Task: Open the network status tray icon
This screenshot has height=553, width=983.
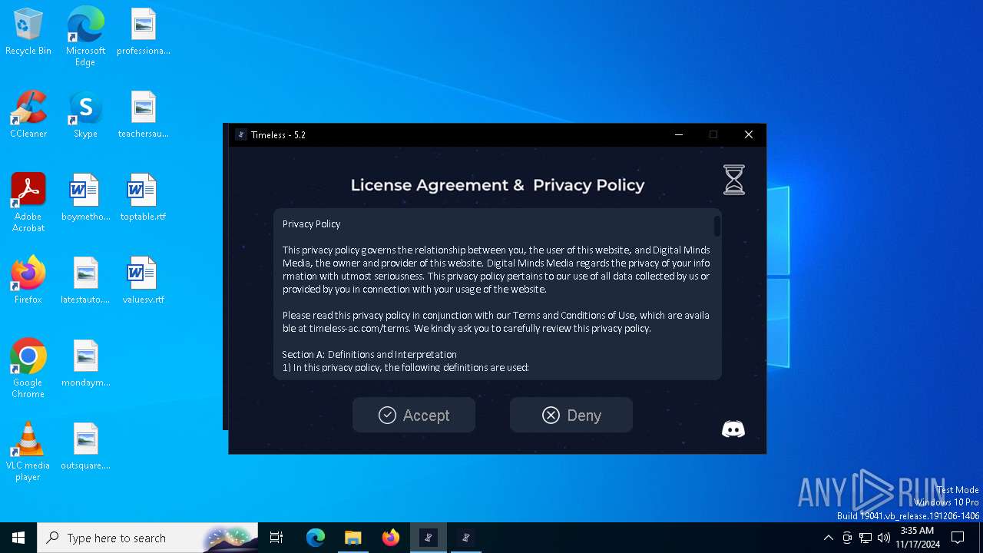Action: coord(866,538)
